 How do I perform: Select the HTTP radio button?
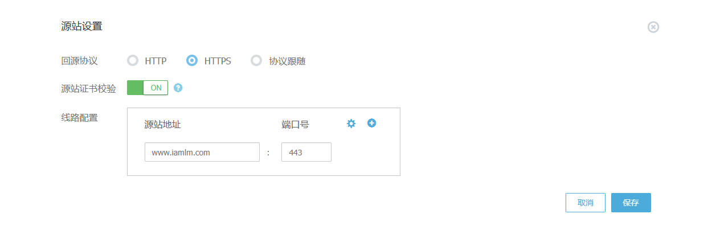tap(133, 60)
